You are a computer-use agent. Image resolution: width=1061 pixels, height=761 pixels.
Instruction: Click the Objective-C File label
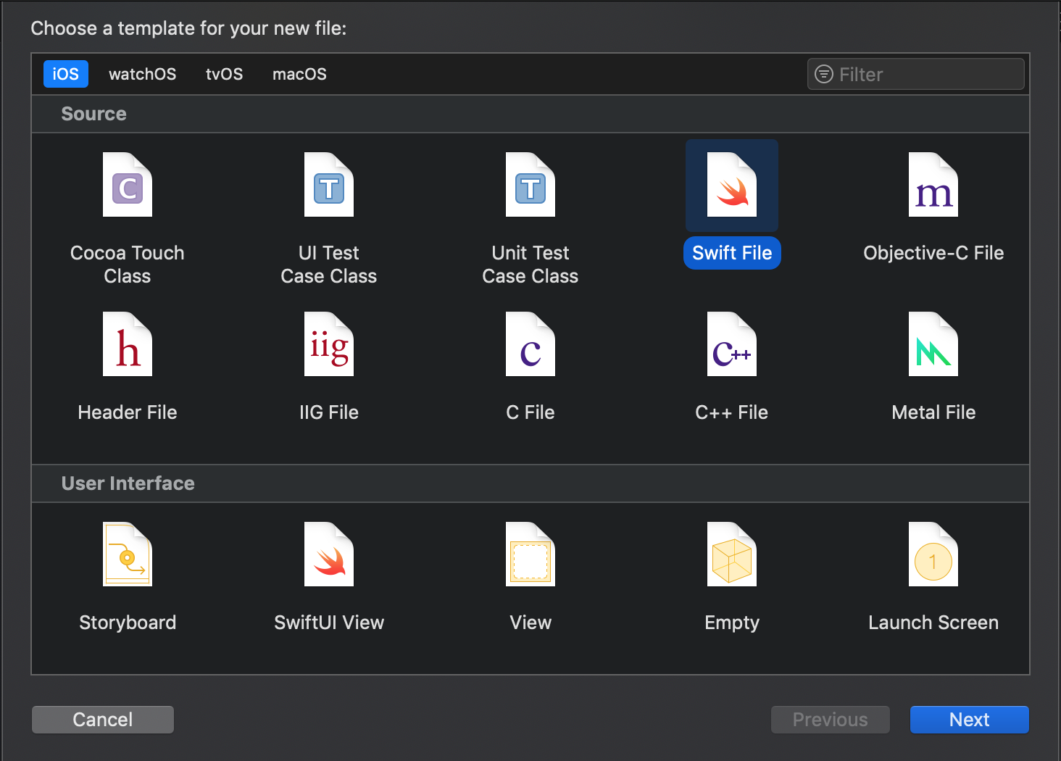coord(933,253)
